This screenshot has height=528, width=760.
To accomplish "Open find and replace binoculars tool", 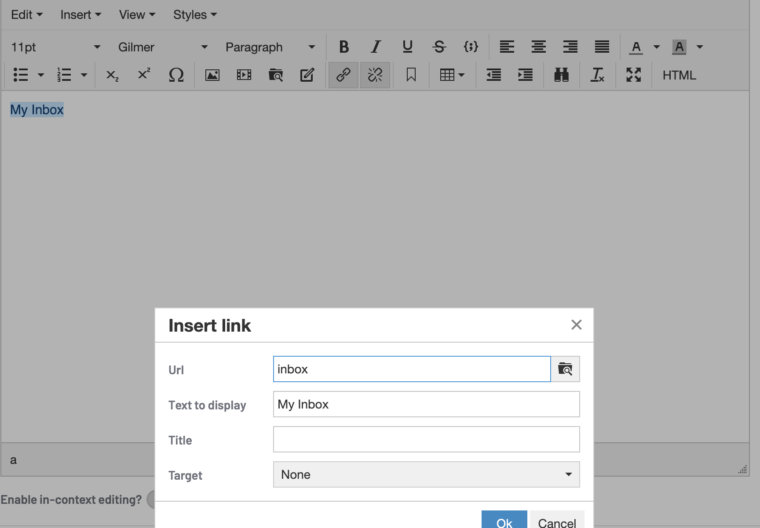I will point(561,75).
